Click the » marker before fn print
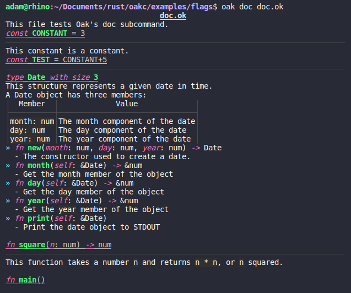Viewport: 351px width, 293px height. click(x=8, y=218)
